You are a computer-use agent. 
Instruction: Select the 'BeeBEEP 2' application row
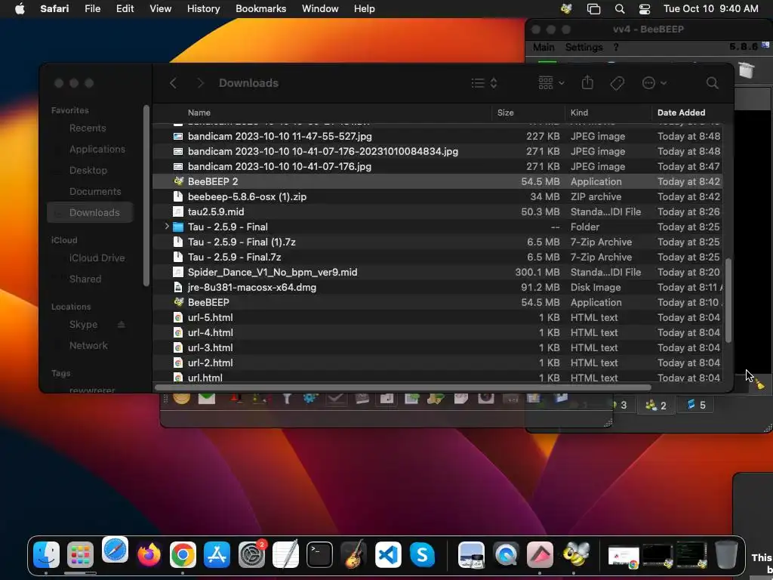tap(437, 181)
